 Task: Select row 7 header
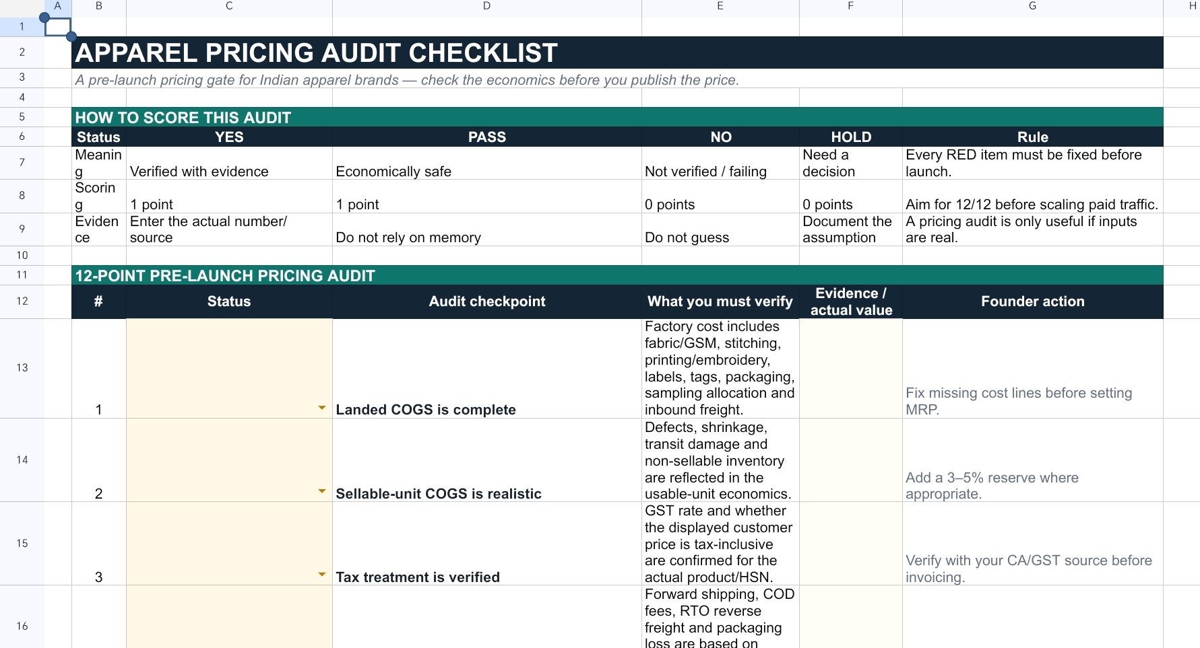coord(22,162)
